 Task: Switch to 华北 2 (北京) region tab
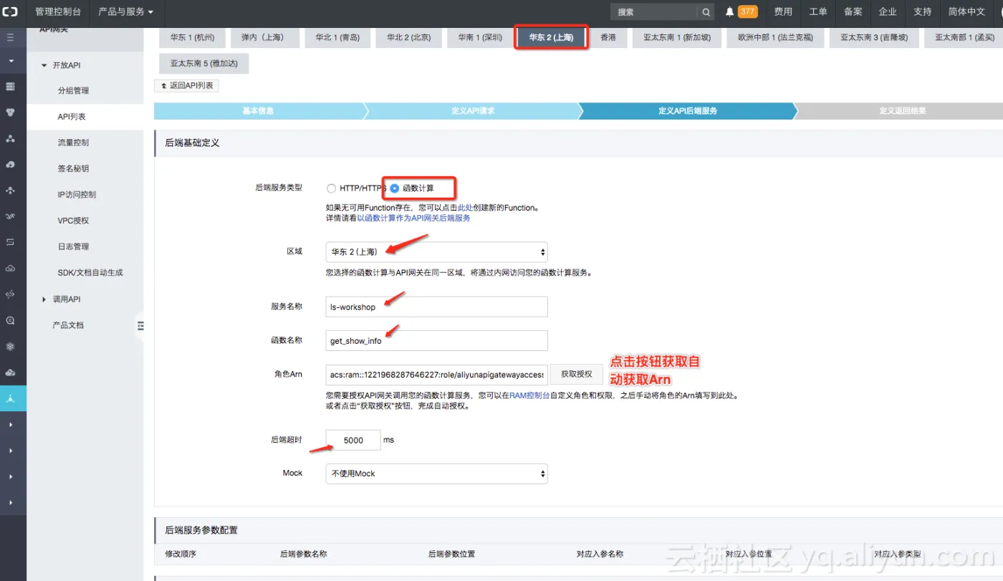[408, 37]
